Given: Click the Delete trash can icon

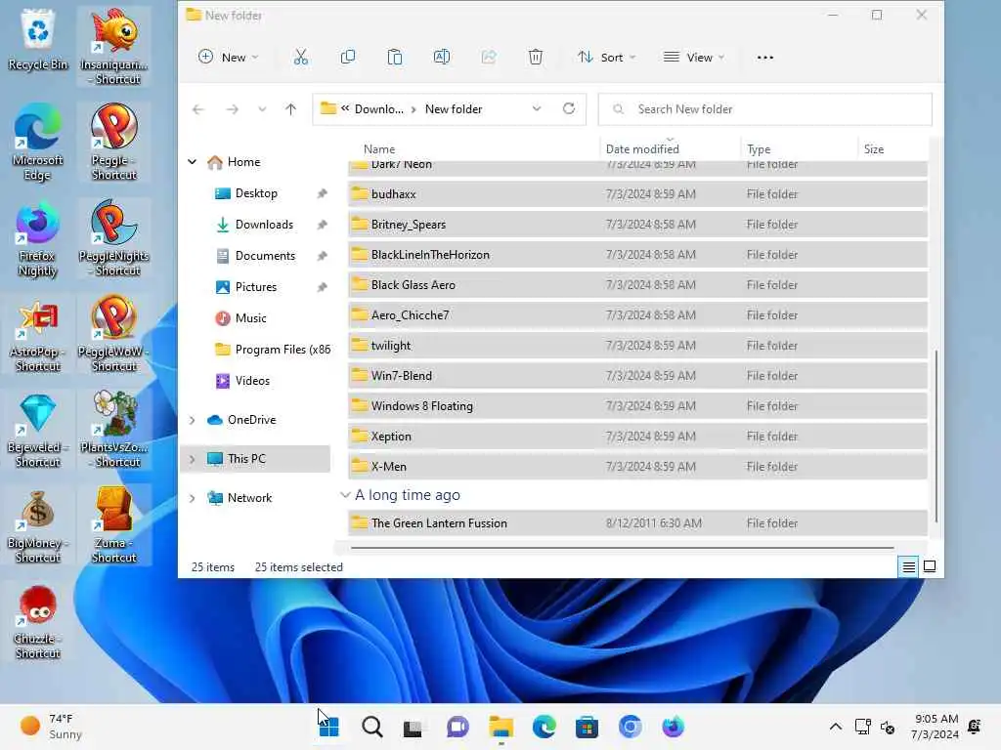Looking at the screenshot, I should coord(536,58).
